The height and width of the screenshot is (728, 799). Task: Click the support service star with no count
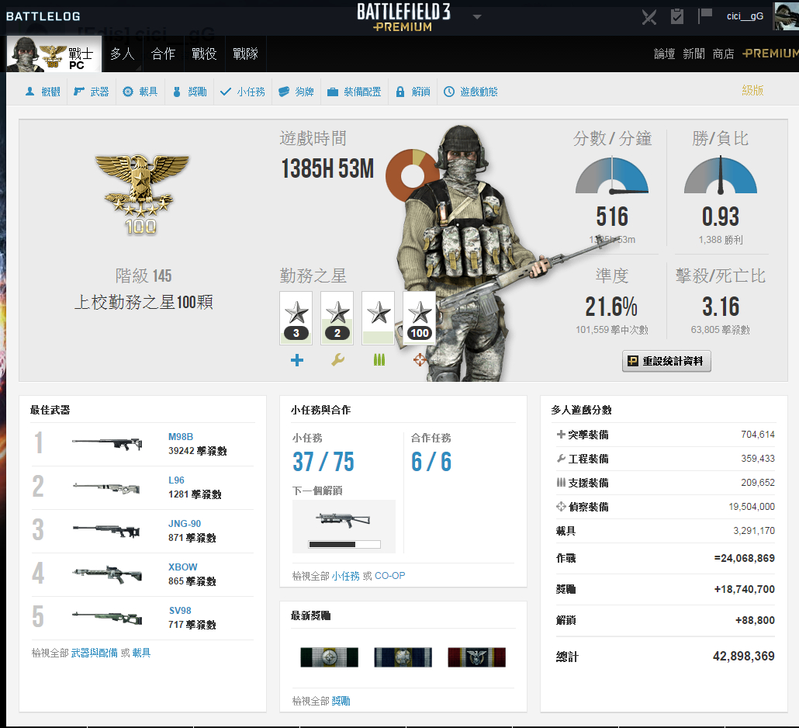point(378,318)
